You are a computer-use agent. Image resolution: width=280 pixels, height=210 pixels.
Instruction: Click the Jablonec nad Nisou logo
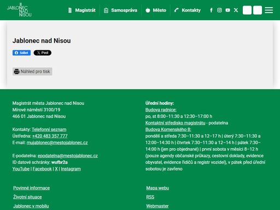[x=19, y=10]
